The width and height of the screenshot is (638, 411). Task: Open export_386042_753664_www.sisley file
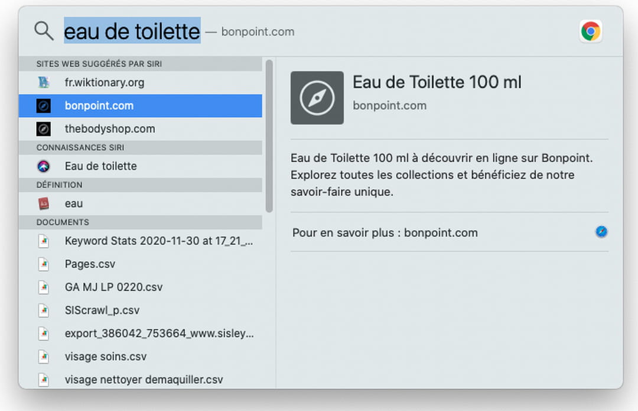[141, 334]
